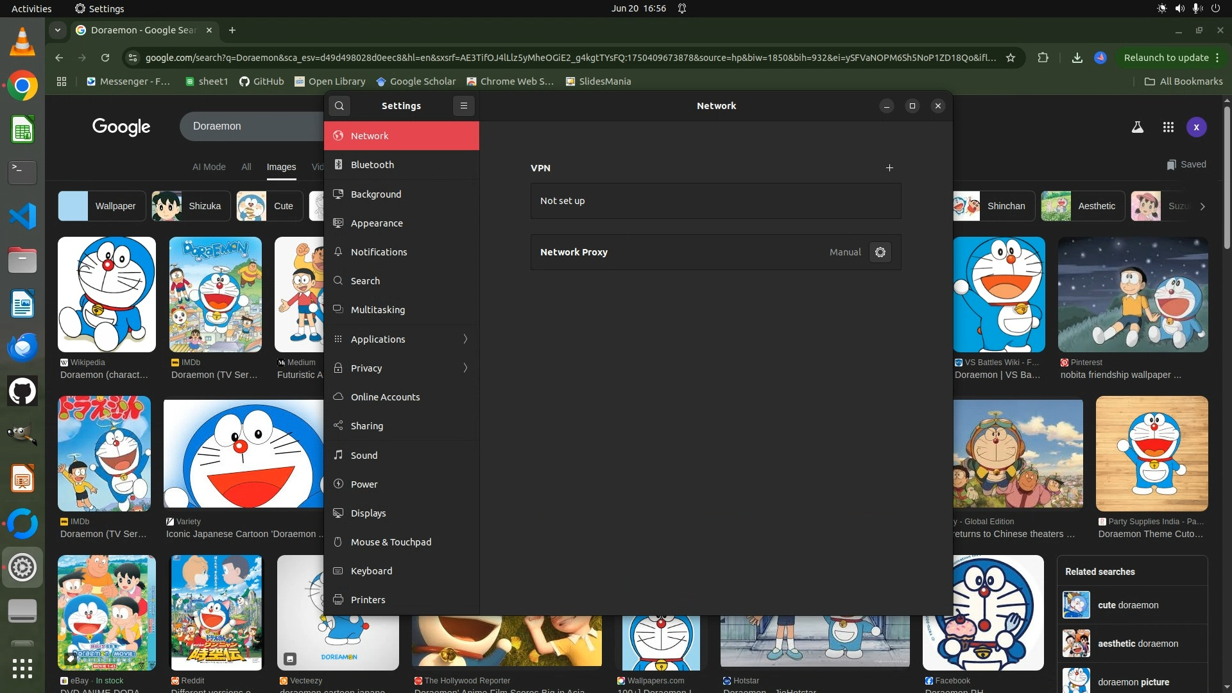Open Network Proxy gear settings
This screenshot has width=1232, height=693.
[x=880, y=252]
